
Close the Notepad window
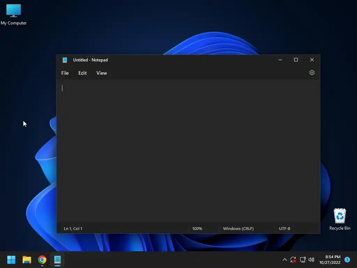click(x=312, y=60)
